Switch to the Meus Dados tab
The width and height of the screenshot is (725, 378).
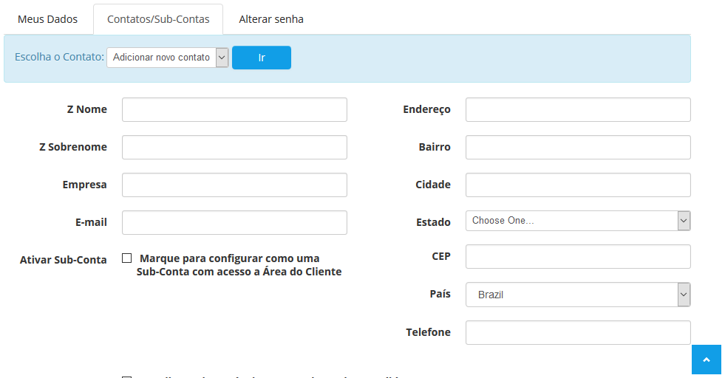click(47, 19)
